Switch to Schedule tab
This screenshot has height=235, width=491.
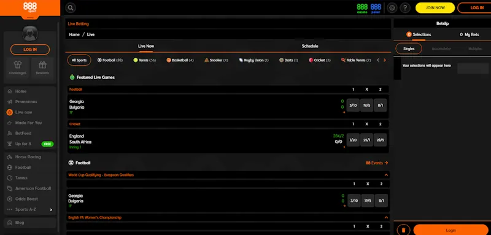pyautogui.click(x=310, y=46)
